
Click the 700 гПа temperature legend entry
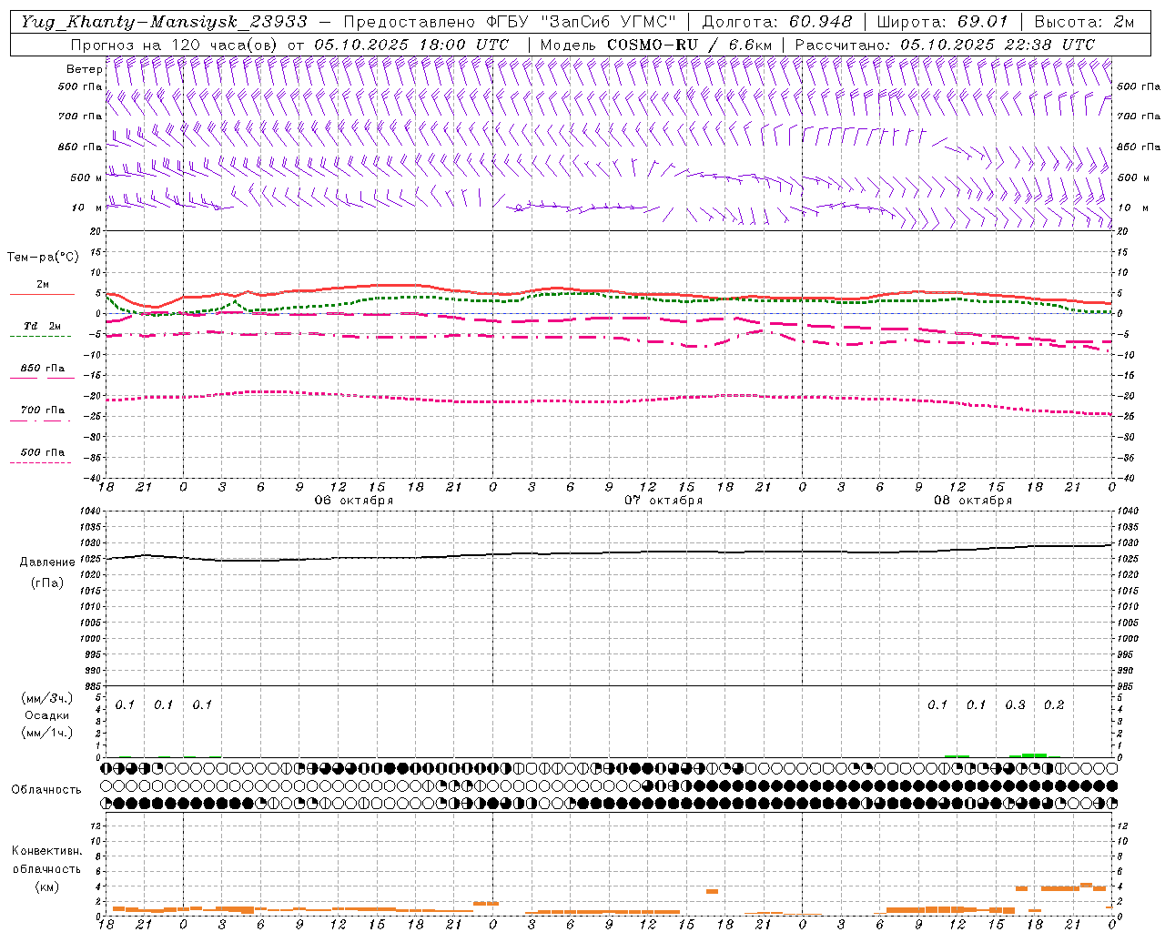point(43,410)
